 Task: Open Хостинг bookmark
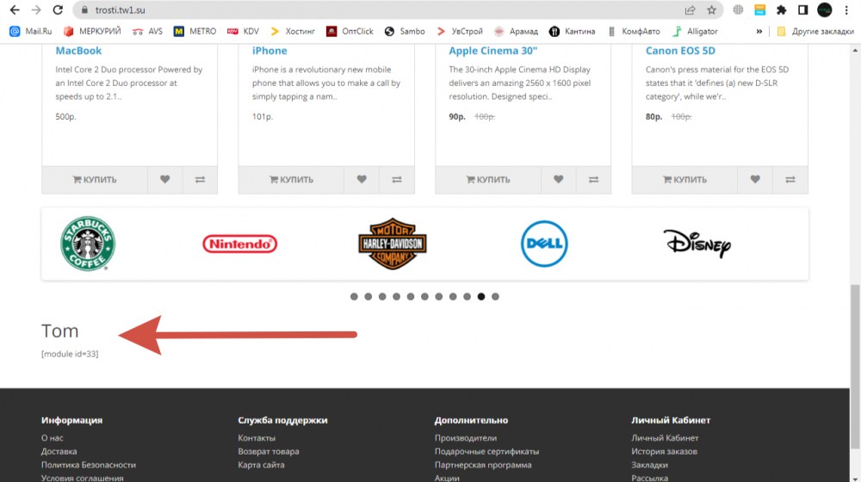pyautogui.click(x=293, y=31)
